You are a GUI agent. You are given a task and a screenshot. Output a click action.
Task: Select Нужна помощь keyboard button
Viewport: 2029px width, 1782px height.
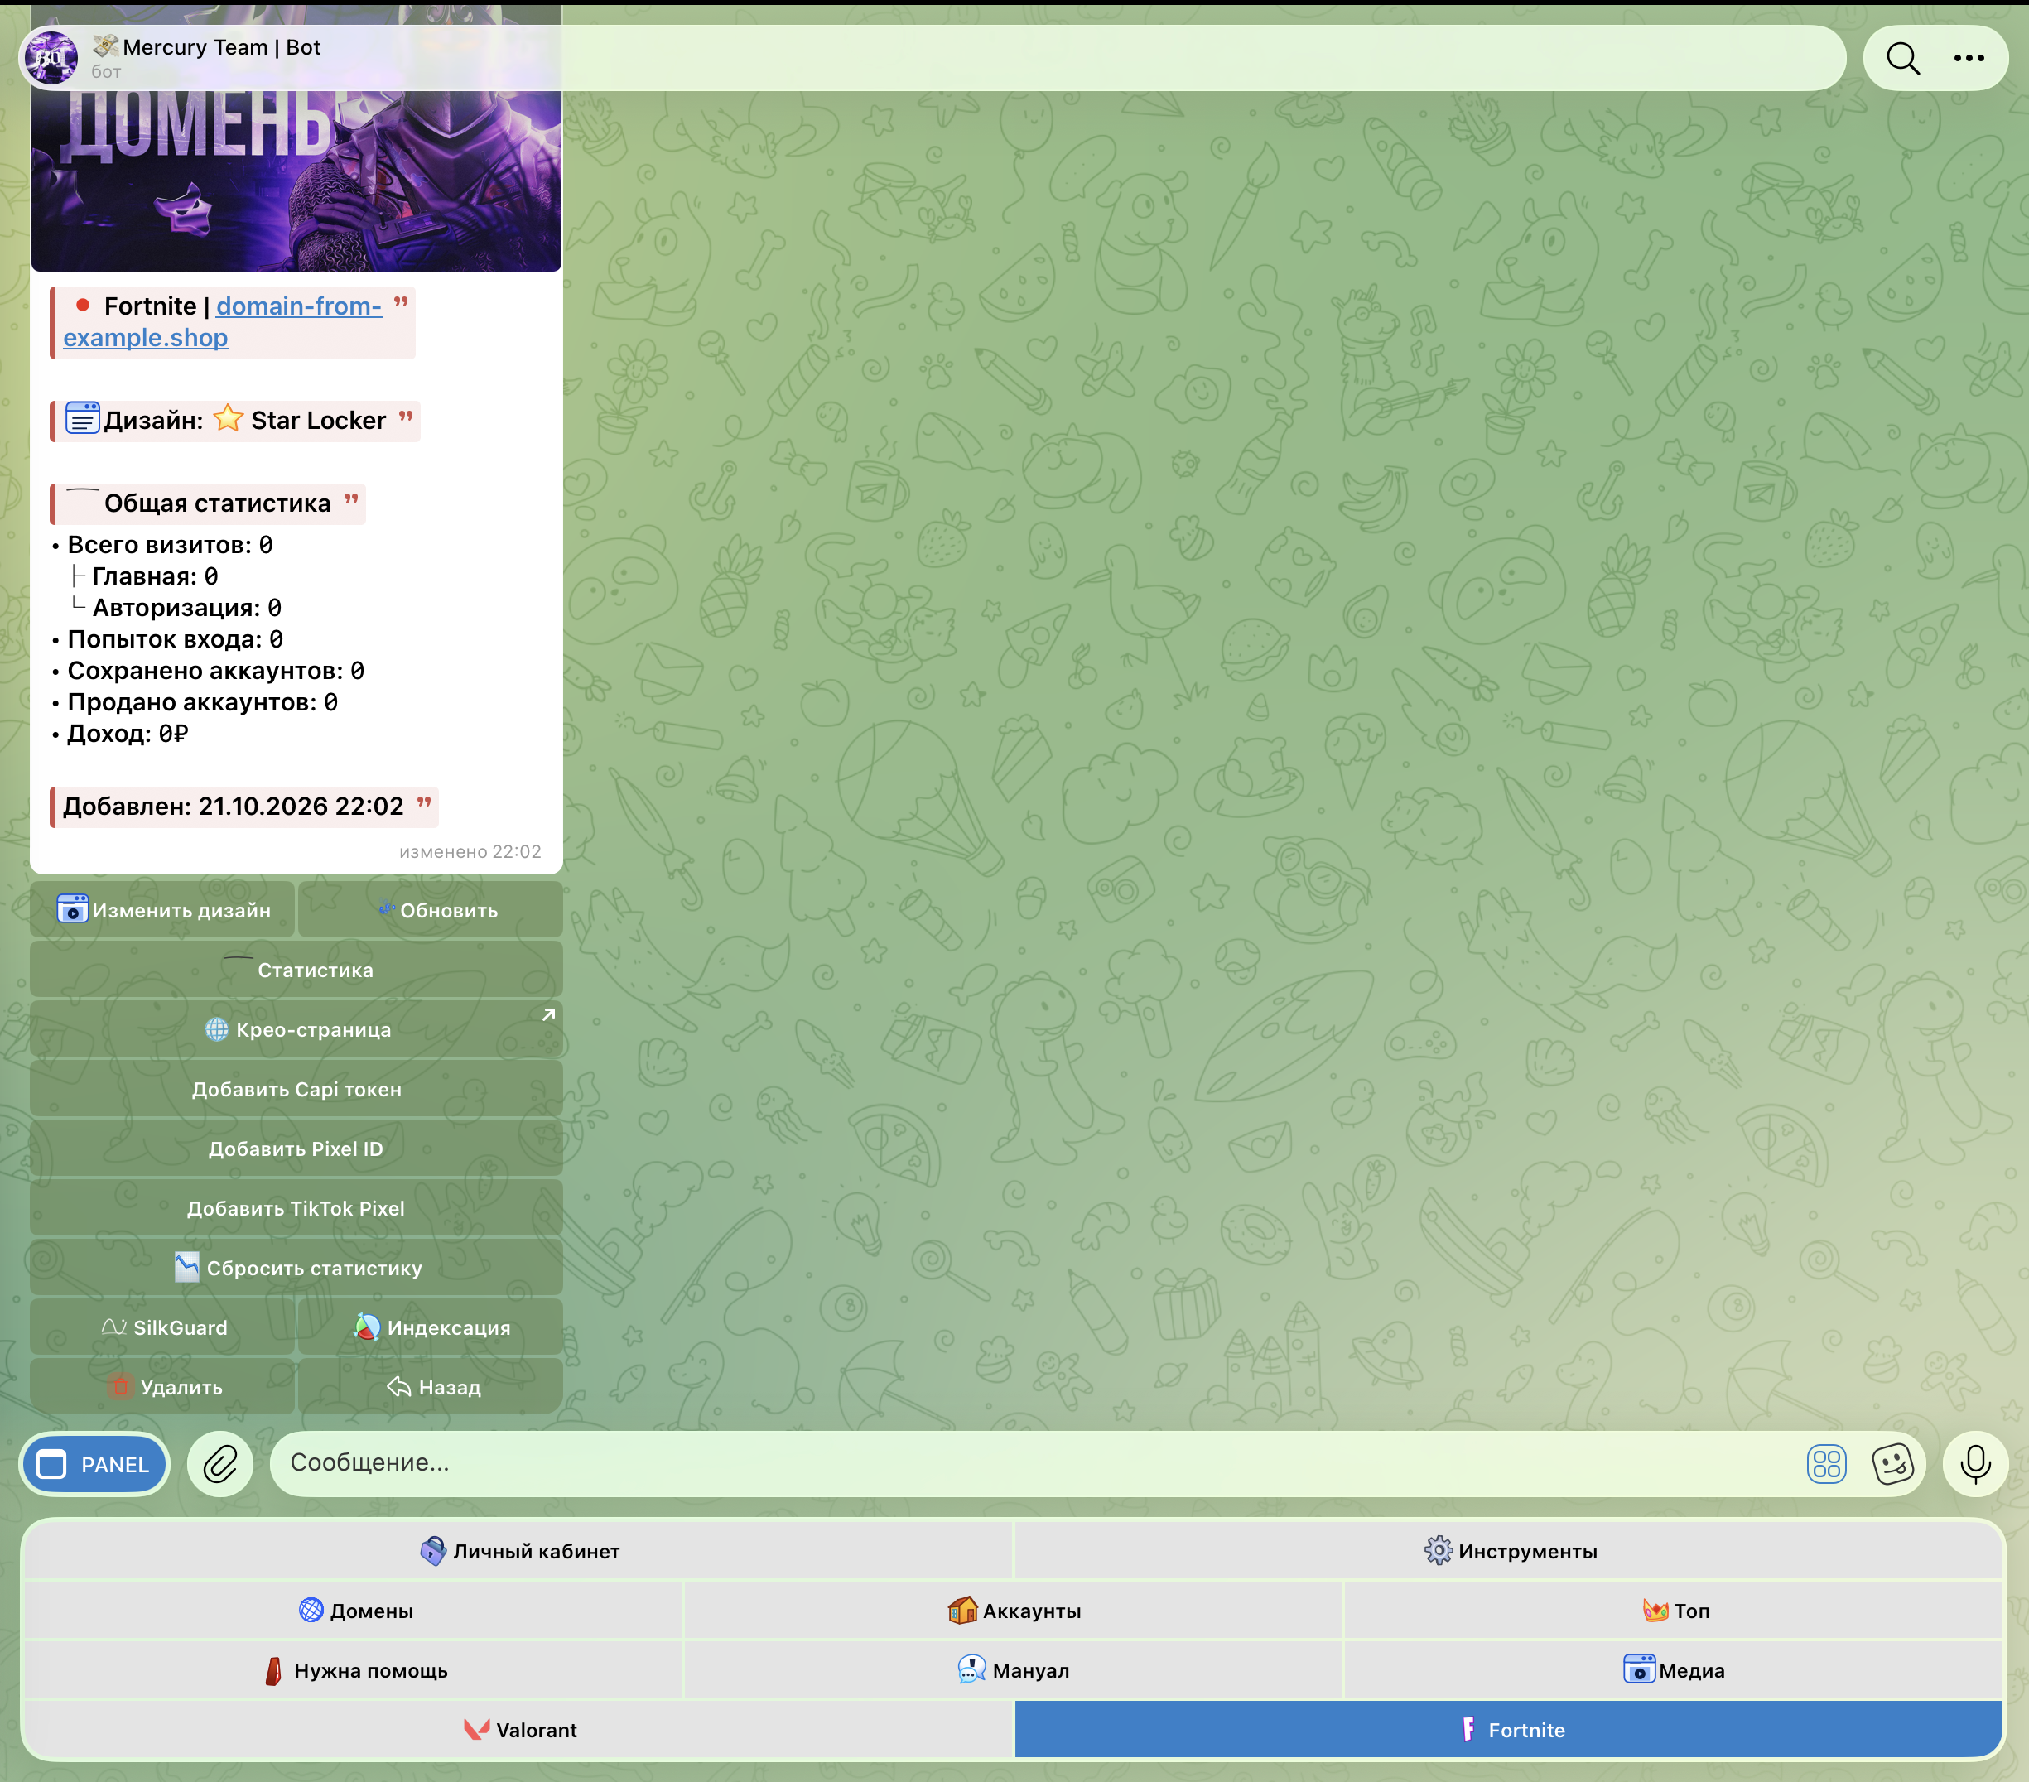pyautogui.click(x=354, y=1669)
